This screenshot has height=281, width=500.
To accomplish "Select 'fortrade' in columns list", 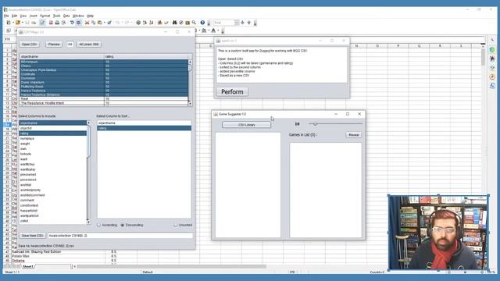I will [52, 154].
